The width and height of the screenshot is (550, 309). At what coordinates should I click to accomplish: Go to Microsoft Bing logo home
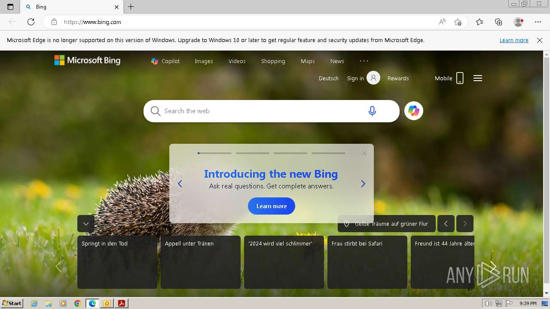click(x=87, y=61)
